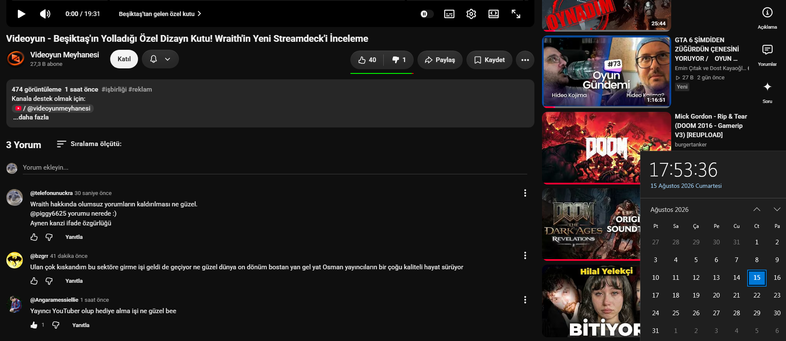Open 'Mick Gordon - Rip & Tear' title
This screenshot has height=341, width=786.
click(x=711, y=126)
